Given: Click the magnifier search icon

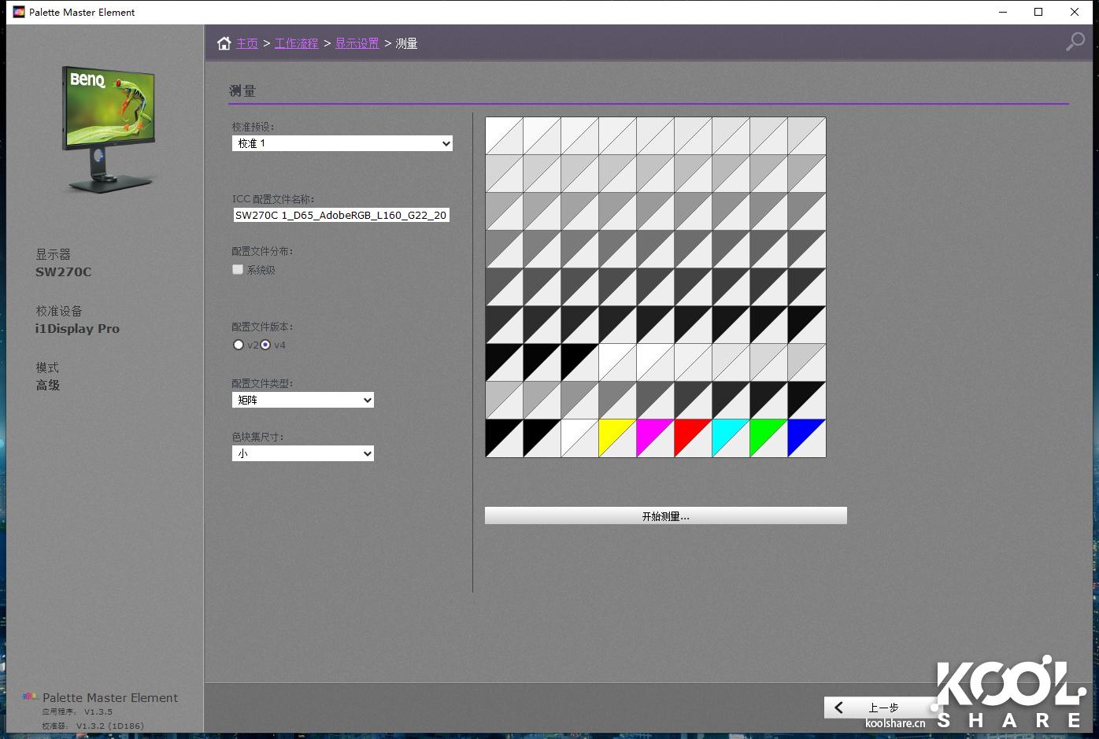Looking at the screenshot, I should tap(1075, 42).
